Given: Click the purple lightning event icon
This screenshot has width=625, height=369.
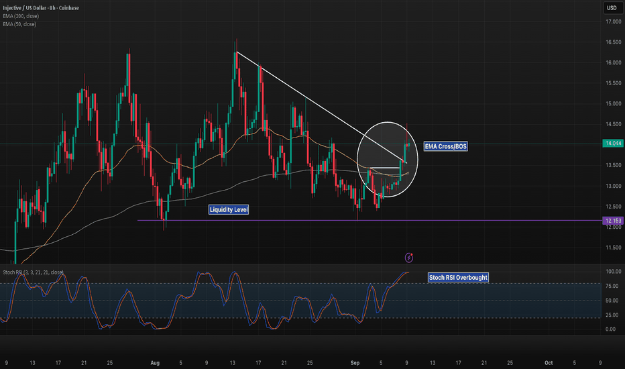Looking at the screenshot, I should coord(410,257).
